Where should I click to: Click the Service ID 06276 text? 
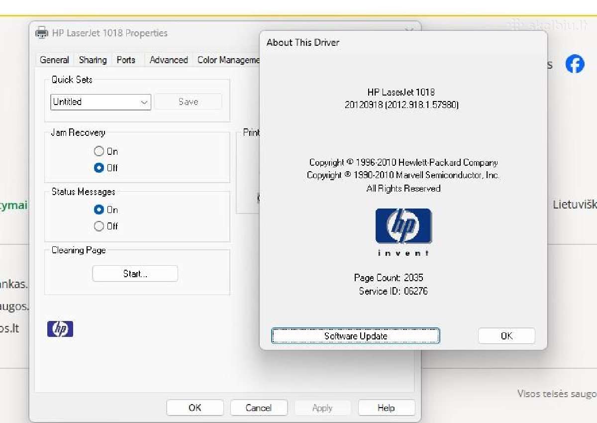(x=393, y=291)
